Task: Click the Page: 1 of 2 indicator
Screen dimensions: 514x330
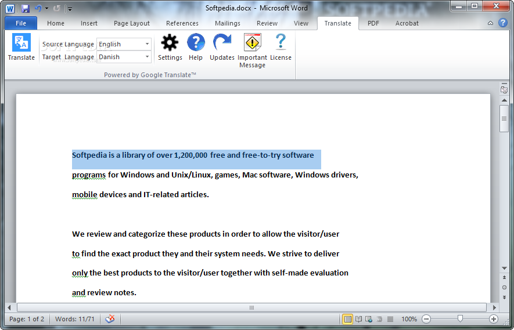Action: 27,319
